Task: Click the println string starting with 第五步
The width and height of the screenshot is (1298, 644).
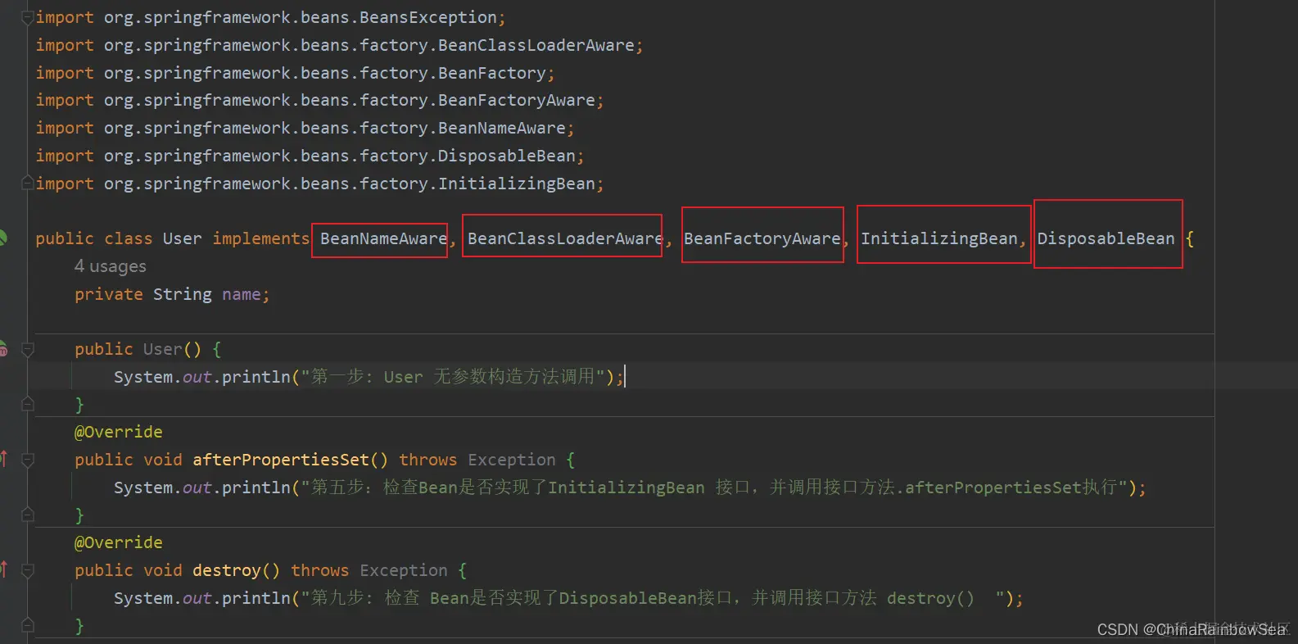Action: (714, 488)
